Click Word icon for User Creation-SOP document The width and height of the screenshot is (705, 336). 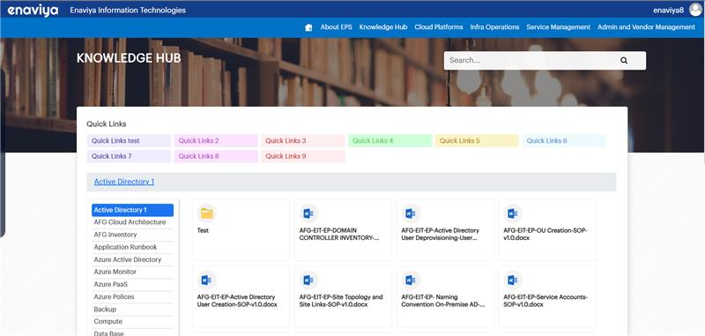[206, 280]
